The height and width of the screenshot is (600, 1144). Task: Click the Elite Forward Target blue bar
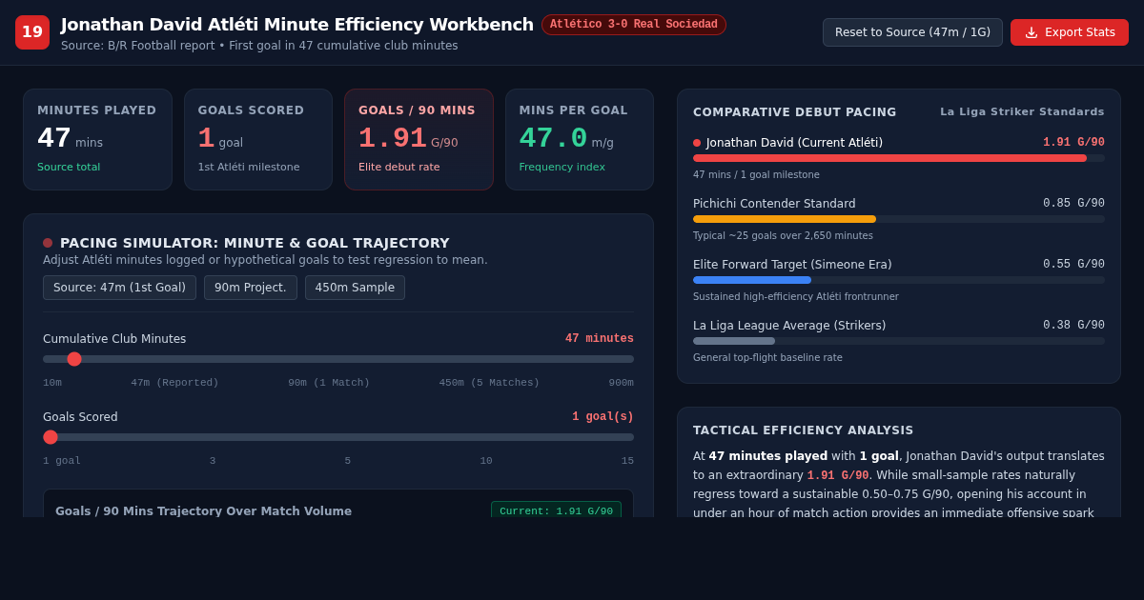click(752, 280)
